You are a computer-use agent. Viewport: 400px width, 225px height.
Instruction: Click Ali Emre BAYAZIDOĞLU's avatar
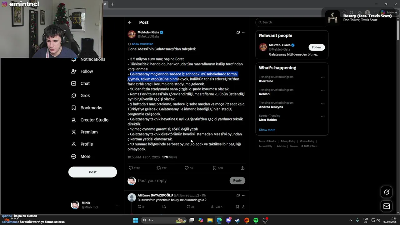click(x=132, y=197)
